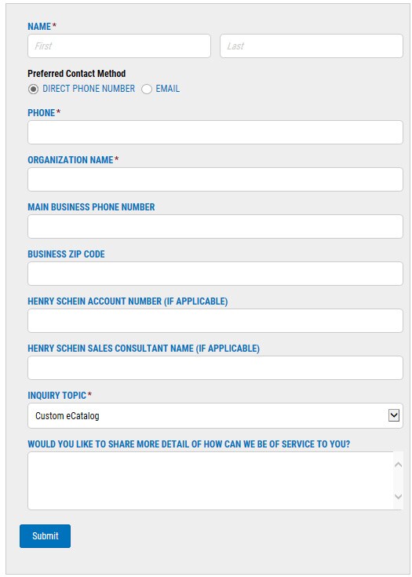The width and height of the screenshot is (412, 577).
Task: Click the textarea scroll down arrow
Action: point(398,496)
